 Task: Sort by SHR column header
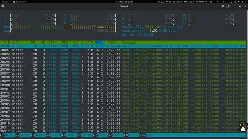[x=77, y=42]
